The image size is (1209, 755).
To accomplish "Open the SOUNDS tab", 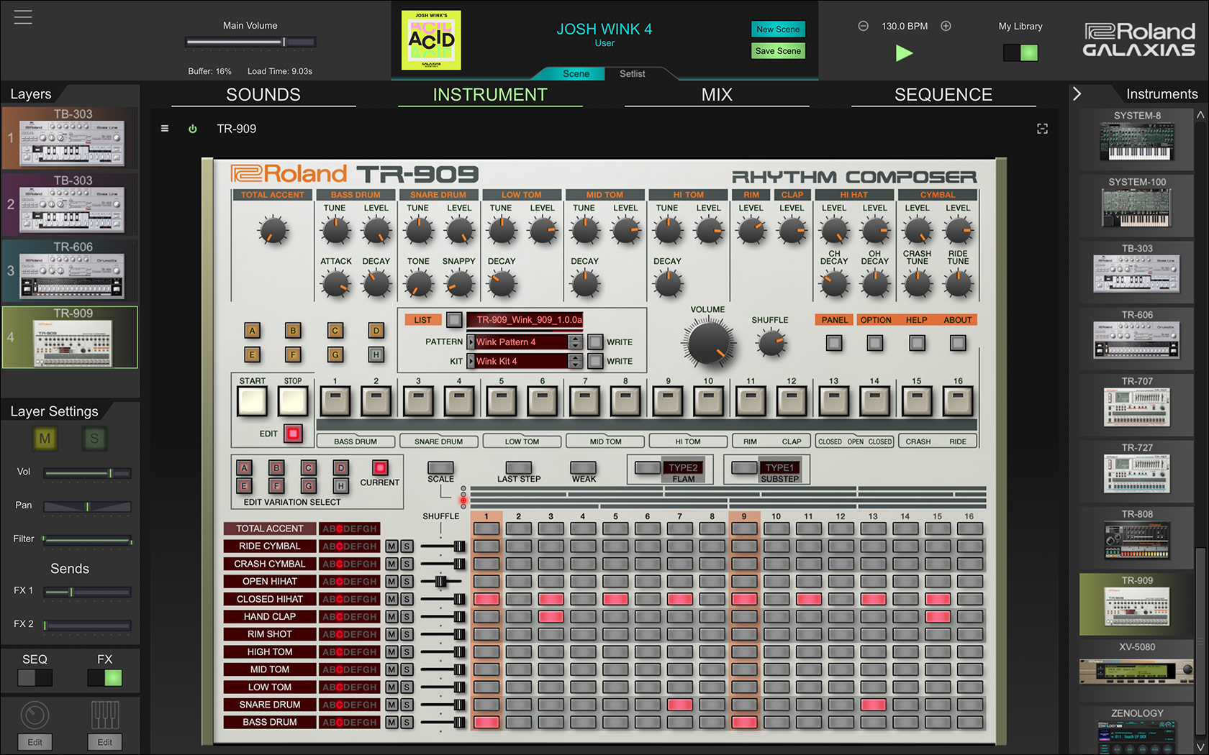I will click(x=263, y=94).
